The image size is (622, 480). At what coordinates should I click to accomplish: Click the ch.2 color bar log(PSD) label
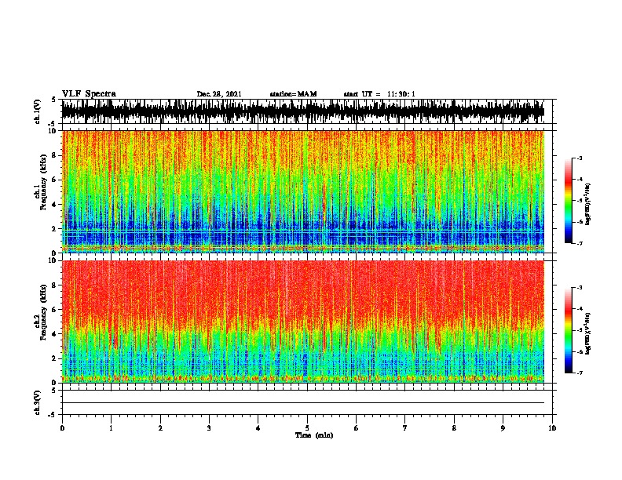tap(587, 333)
